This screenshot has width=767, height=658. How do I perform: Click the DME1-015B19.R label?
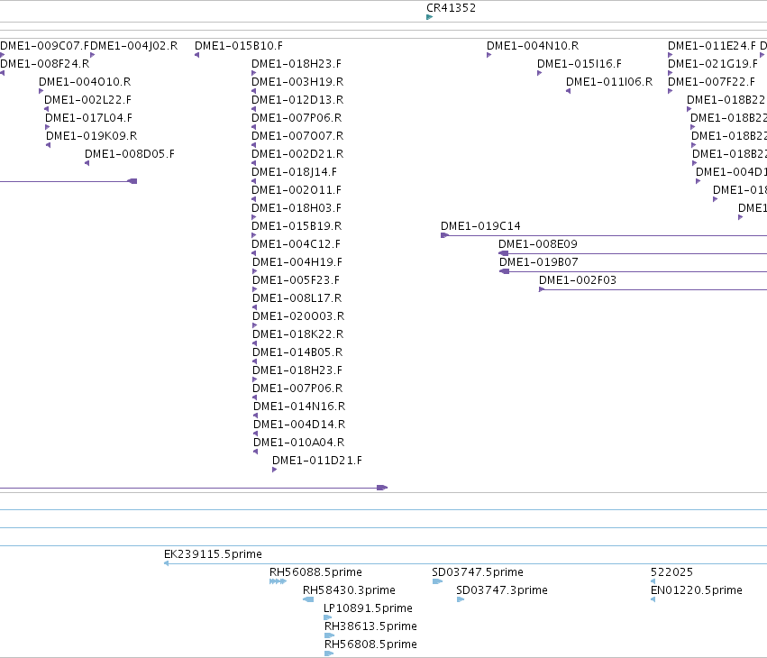point(297,226)
